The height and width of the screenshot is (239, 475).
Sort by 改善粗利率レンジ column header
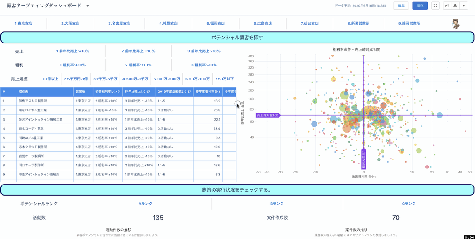(108, 92)
